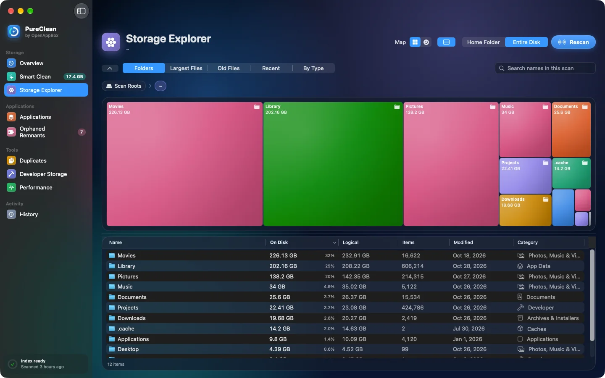Click the folder icon on the Movies tile
The height and width of the screenshot is (378, 605).
click(x=257, y=107)
